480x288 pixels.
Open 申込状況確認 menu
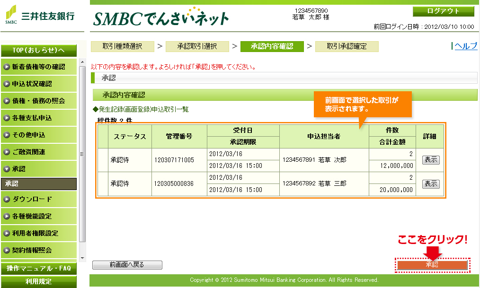point(39,84)
